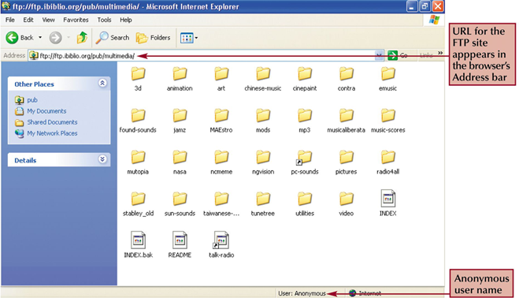Open the Search pane
This screenshot has height=298, width=519.
(x=113, y=38)
